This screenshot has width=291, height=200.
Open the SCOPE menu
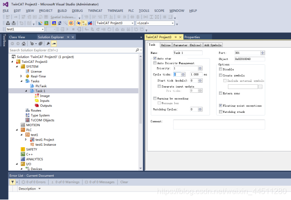(159, 11)
